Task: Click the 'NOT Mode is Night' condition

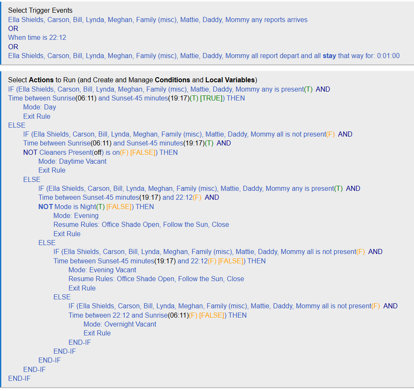Action: tap(96, 207)
